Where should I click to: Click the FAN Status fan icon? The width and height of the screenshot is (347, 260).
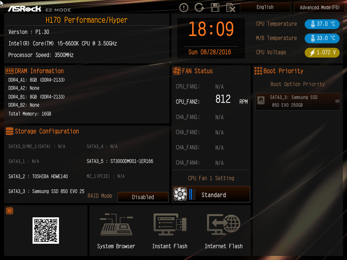coord(177,71)
